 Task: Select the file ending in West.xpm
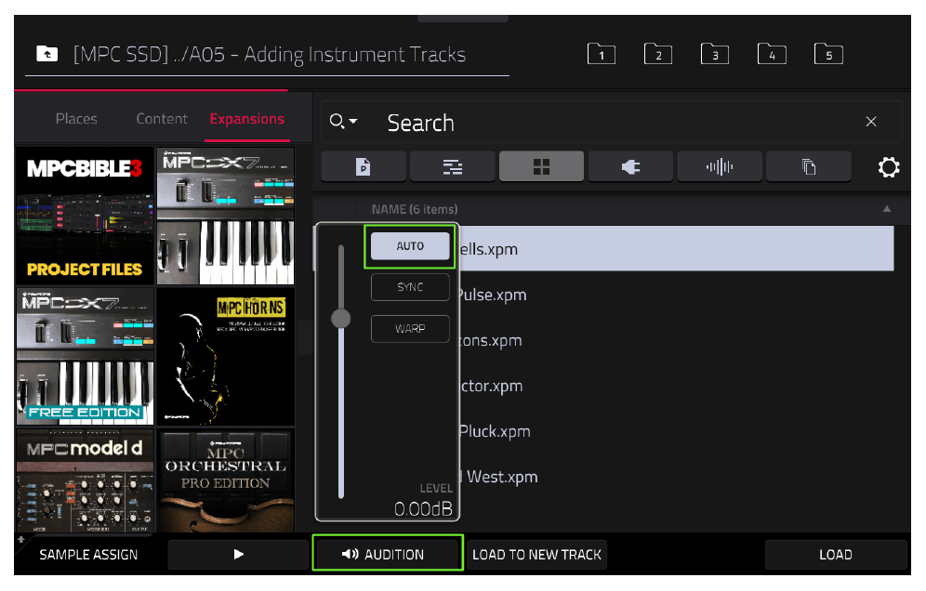677,477
